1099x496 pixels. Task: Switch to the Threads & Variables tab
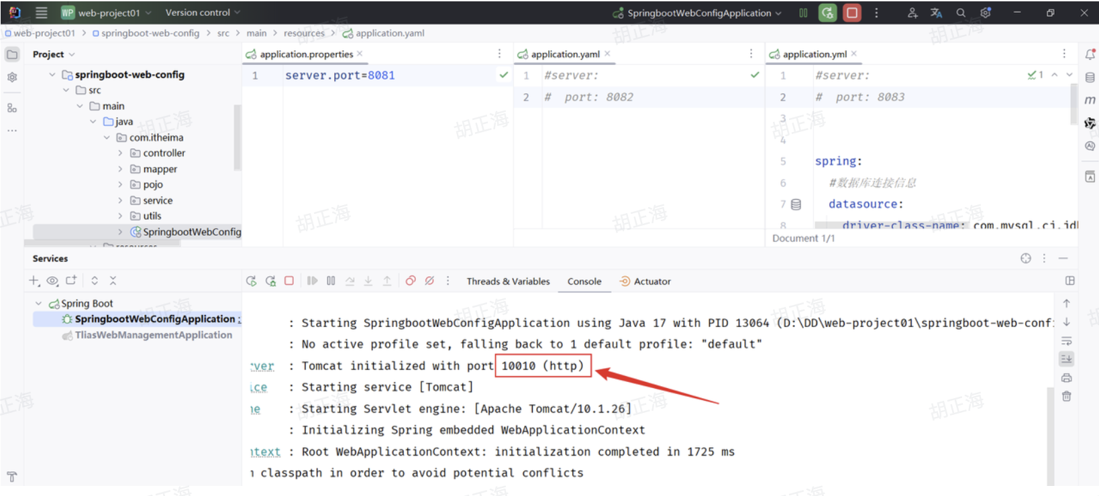pyautogui.click(x=508, y=282)
